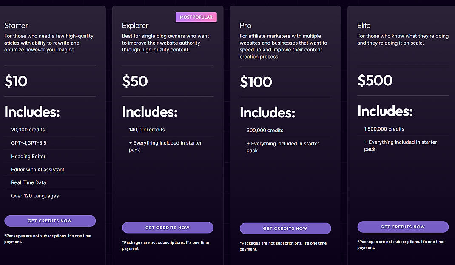
Task: Click the $10 price label
Action: point(16,81)
